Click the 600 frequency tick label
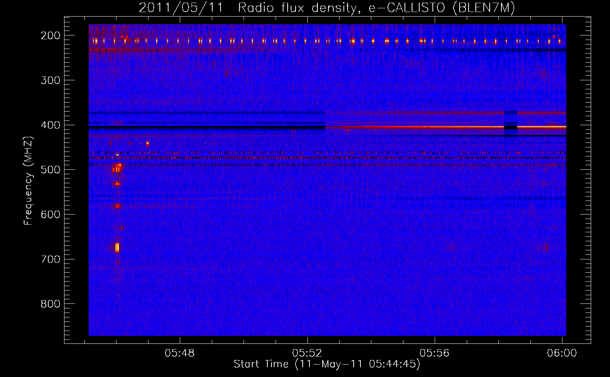The width and height of the screenshot is (610, 377). (x=51, y=215)
